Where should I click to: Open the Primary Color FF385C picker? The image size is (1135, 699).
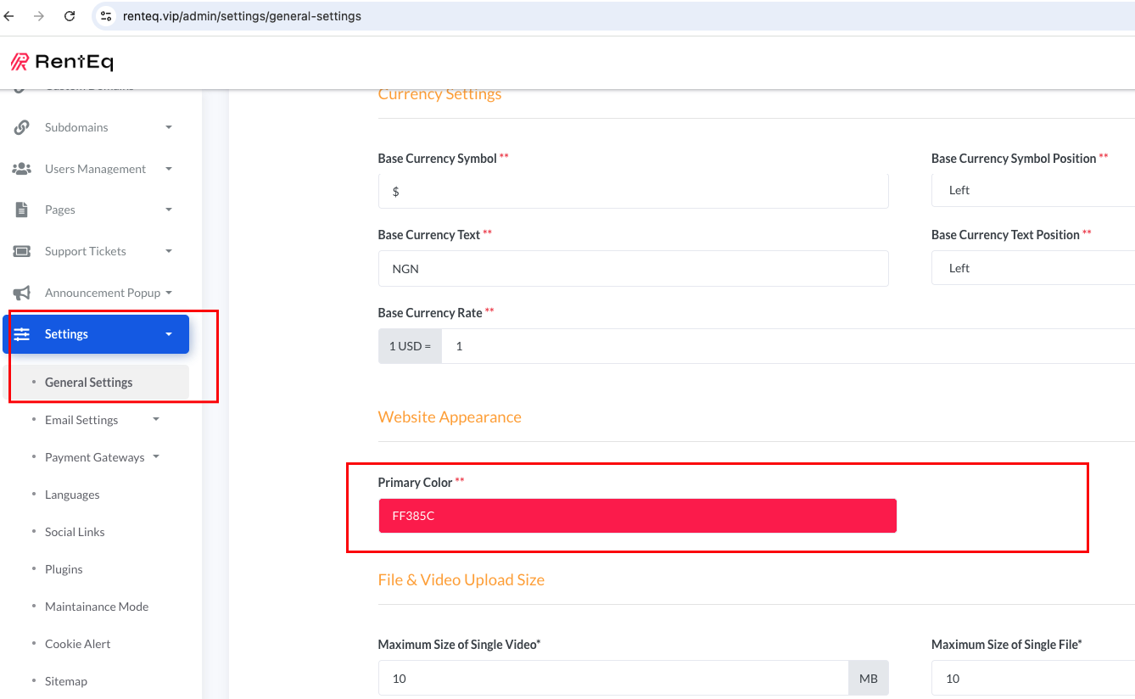tap(637, 516)
